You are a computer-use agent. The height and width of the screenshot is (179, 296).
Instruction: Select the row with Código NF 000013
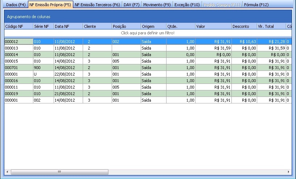(x=18, y=48)
